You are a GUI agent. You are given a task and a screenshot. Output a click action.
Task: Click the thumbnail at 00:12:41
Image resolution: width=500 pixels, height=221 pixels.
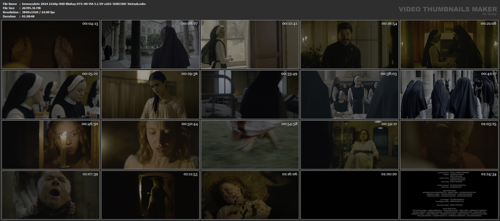point(250,44)
